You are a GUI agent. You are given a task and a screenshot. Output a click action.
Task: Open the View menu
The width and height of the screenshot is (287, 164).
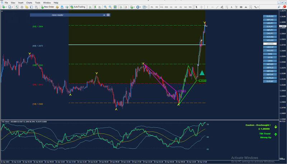click(x=13, y=3)
